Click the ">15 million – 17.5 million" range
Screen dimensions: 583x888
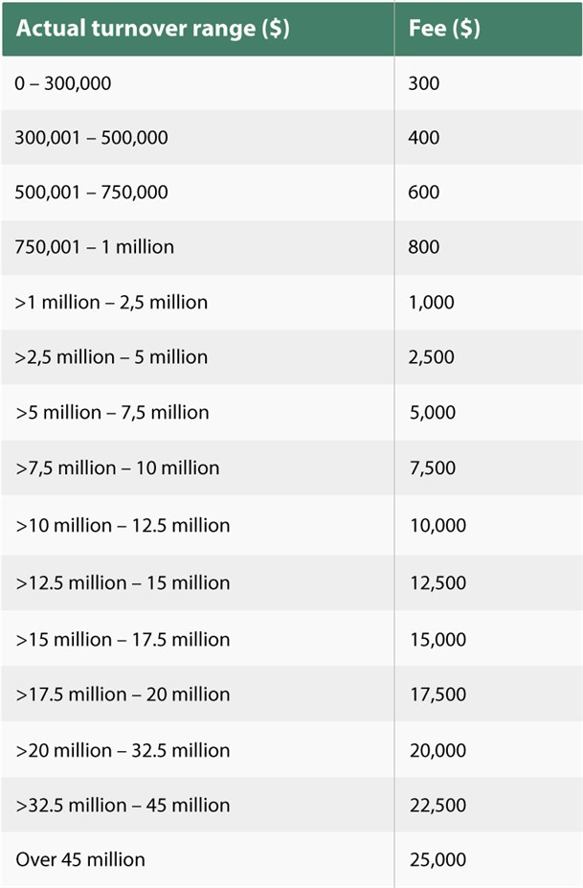click(123, 639)
